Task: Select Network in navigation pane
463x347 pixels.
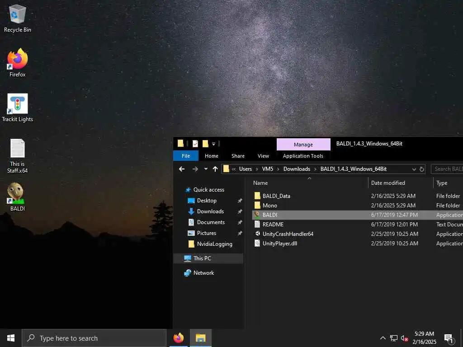Action: pos(203,273)
